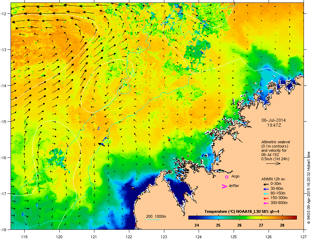Click the black 0-30m legend arrow

pos(266,184)
